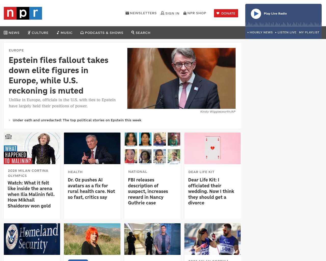Click the broken heart card thumbnail
The width and height of the screenshot is (326, 261).
pyautogui.click(x=212, y=148)
